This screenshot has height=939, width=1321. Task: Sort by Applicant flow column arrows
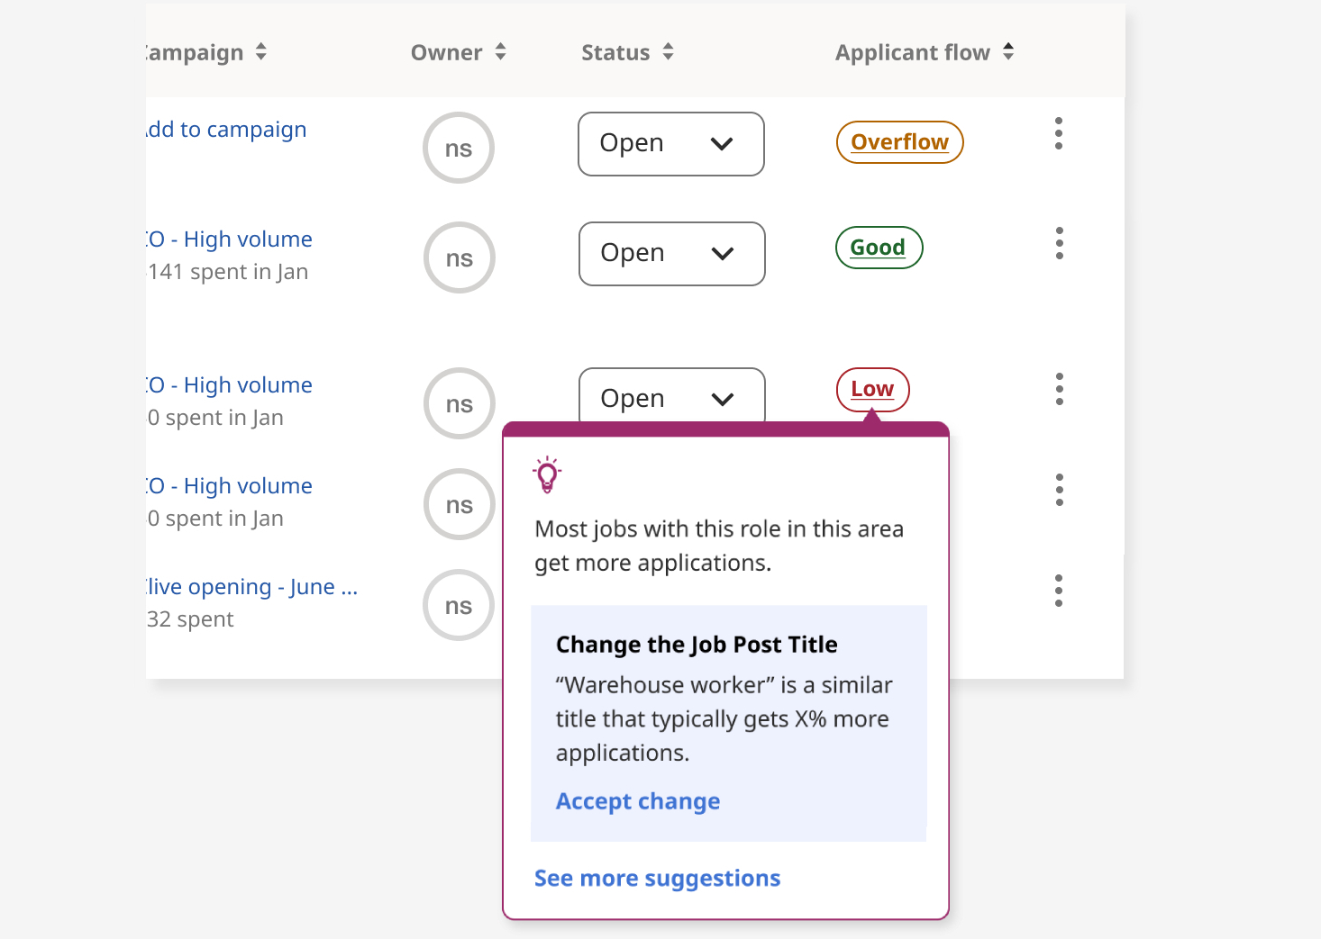[x=1008, y=52]
